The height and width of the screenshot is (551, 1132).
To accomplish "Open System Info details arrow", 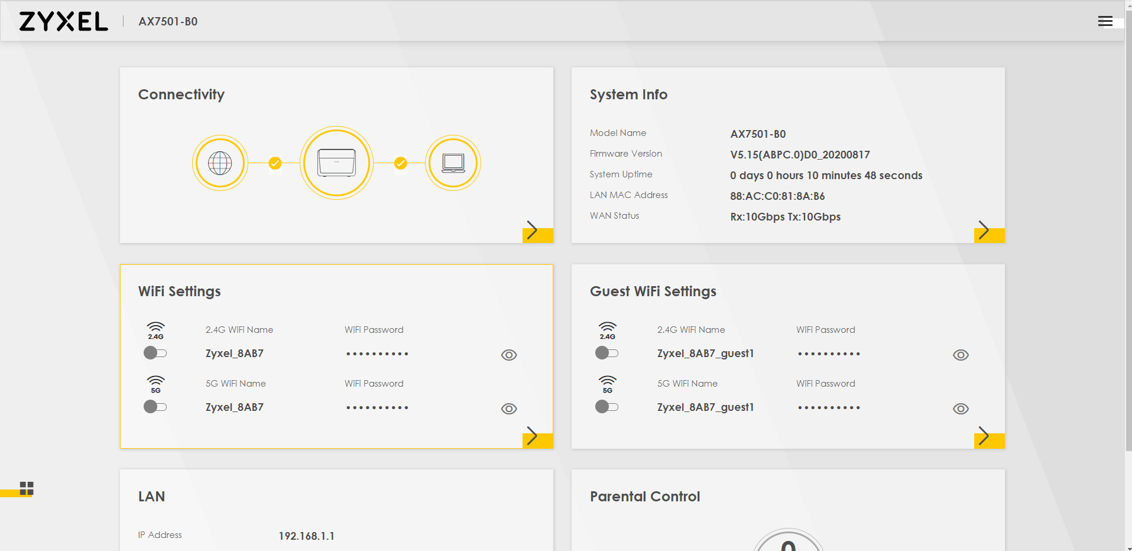I will 989,231.
